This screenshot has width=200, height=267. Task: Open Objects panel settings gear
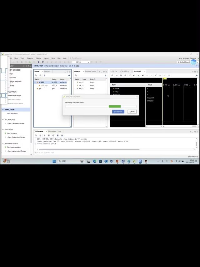tap(106, 75)
